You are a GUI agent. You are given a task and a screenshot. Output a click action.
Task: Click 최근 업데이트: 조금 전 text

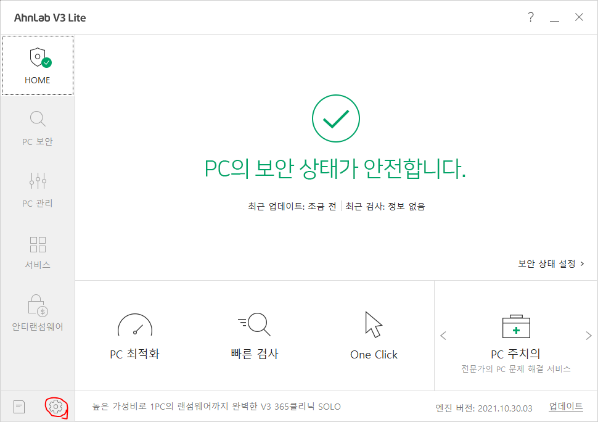292,207
